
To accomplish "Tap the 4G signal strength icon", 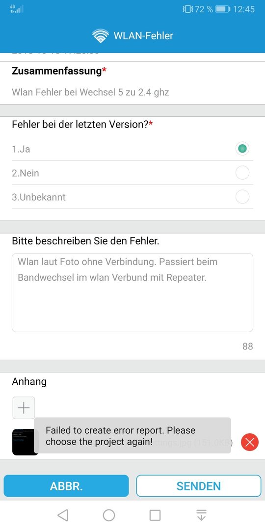I will [17, 9].
